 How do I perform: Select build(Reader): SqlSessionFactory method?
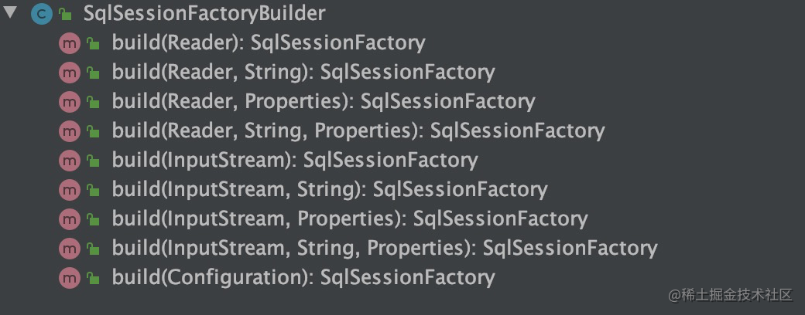point(269,43)
